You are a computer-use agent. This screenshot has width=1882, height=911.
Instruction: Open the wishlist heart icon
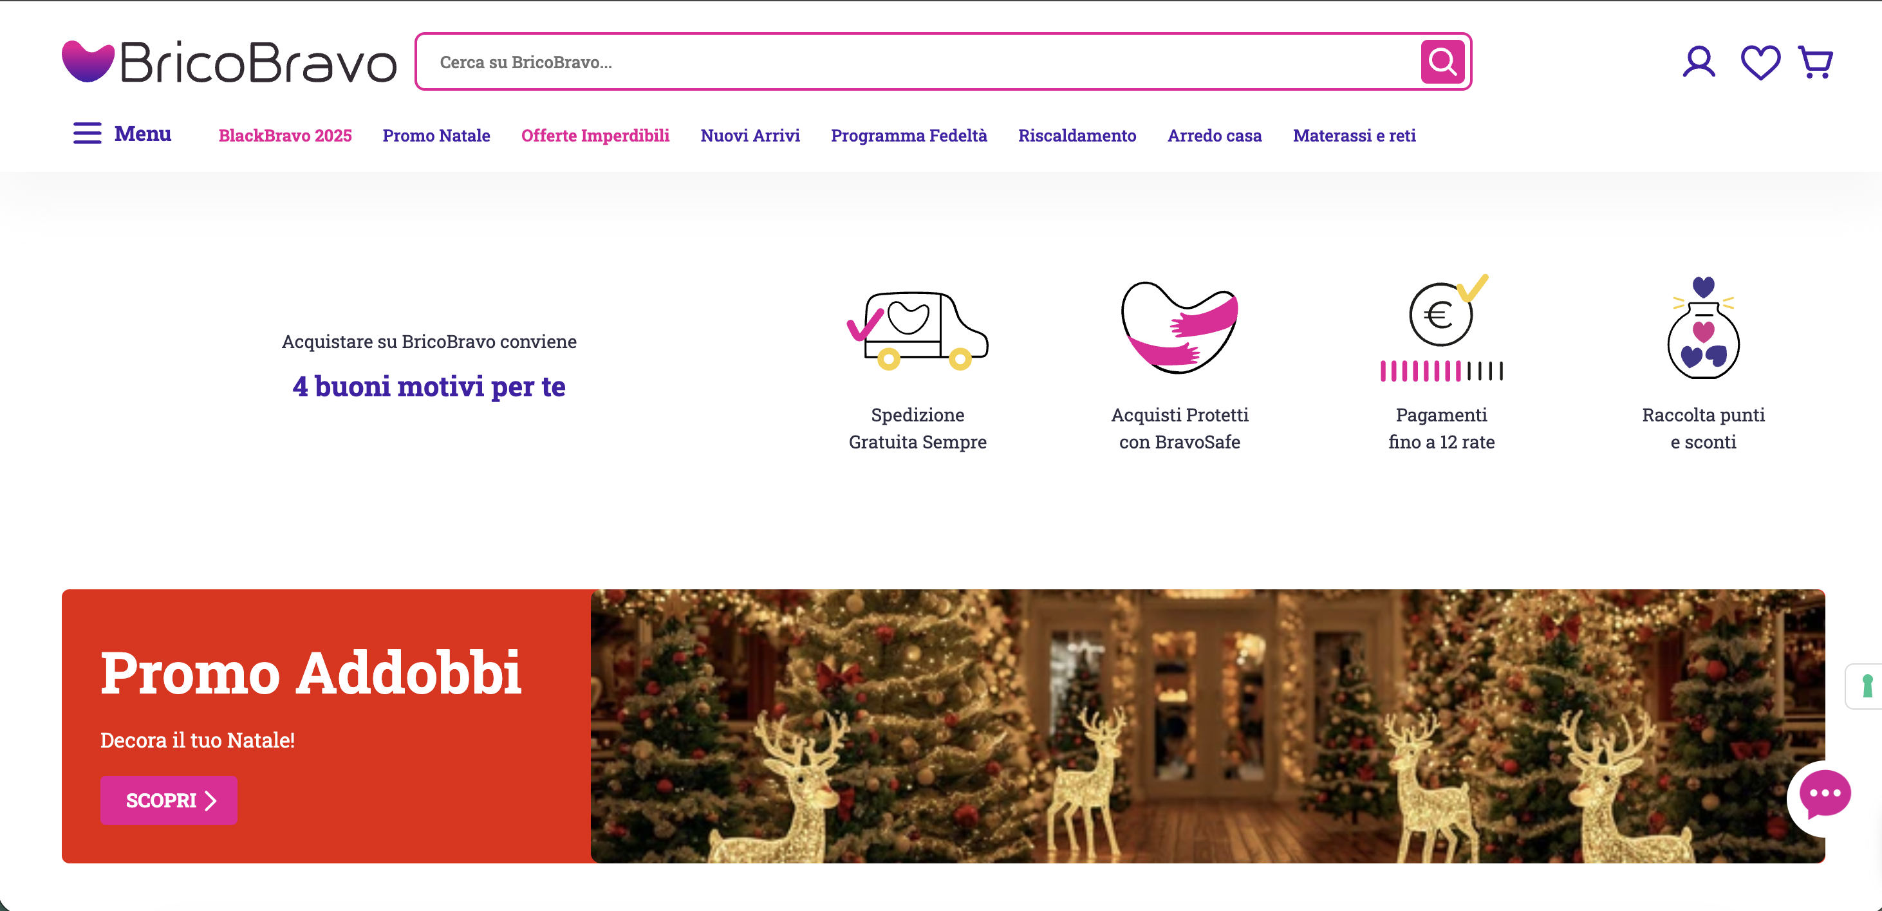tap(1760, 63)
